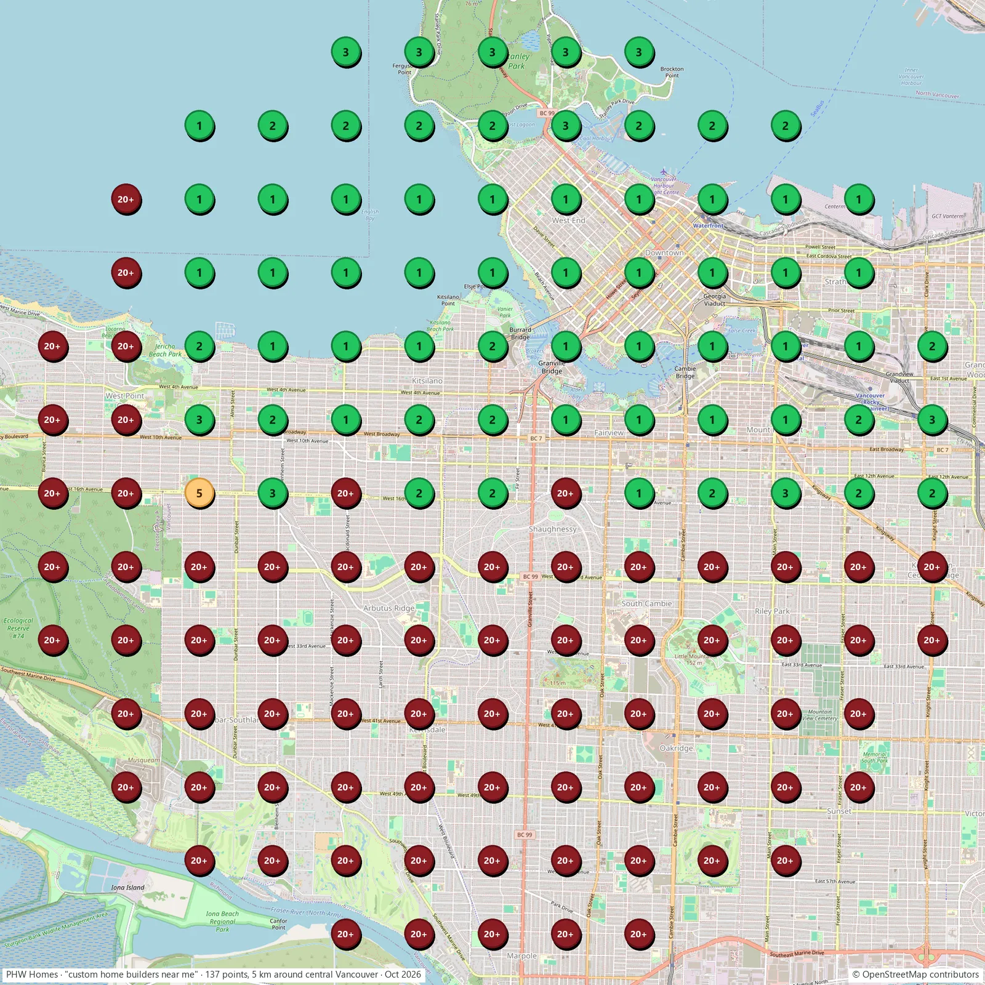
Task: Click the North Vancouver label
Action: 937,94
